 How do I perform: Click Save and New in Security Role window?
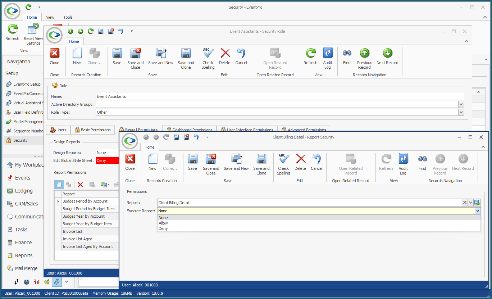(x=160, y=56)
